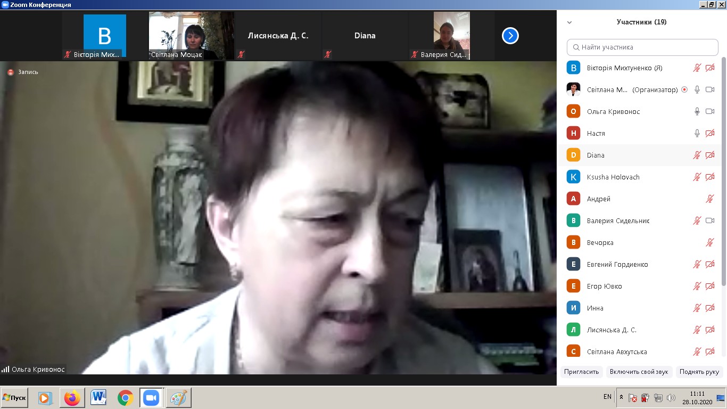Open Microsoft Word from the taskbar
727x409 pixels.
tap(98, 398)
